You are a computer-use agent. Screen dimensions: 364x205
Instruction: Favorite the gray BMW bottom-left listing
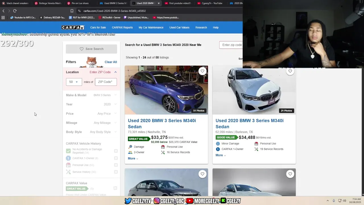[x=202, y=174]
